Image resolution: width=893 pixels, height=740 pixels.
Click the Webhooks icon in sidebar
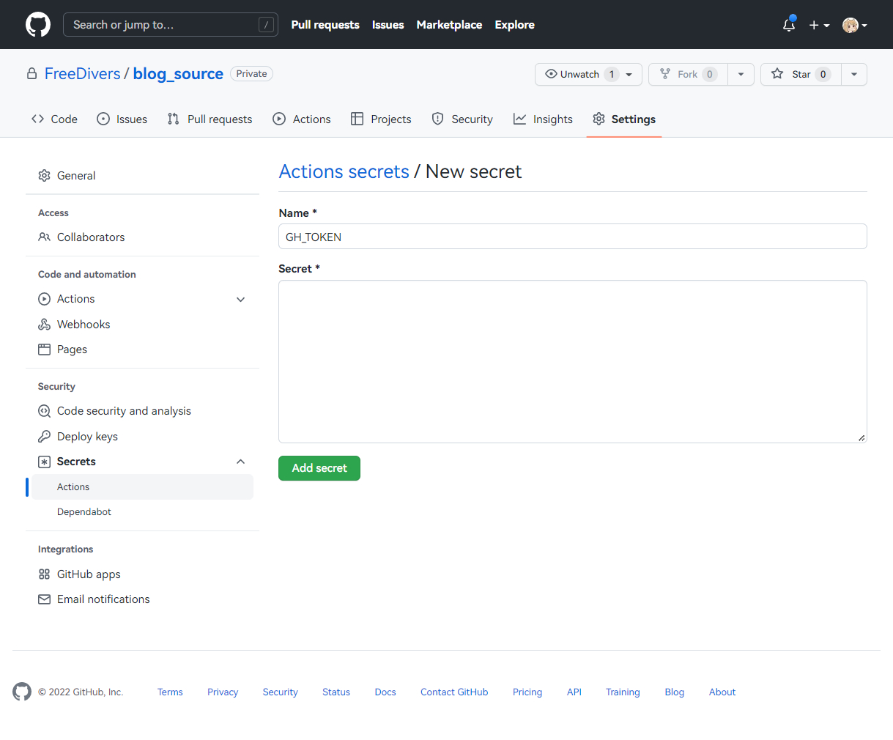pos(44,325)
